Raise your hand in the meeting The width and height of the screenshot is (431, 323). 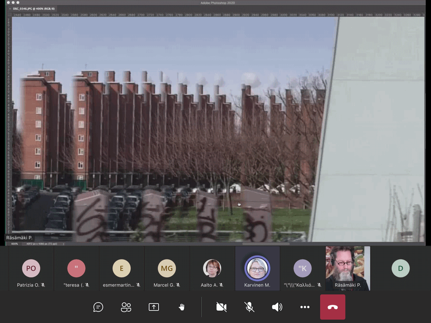point(181,307)
